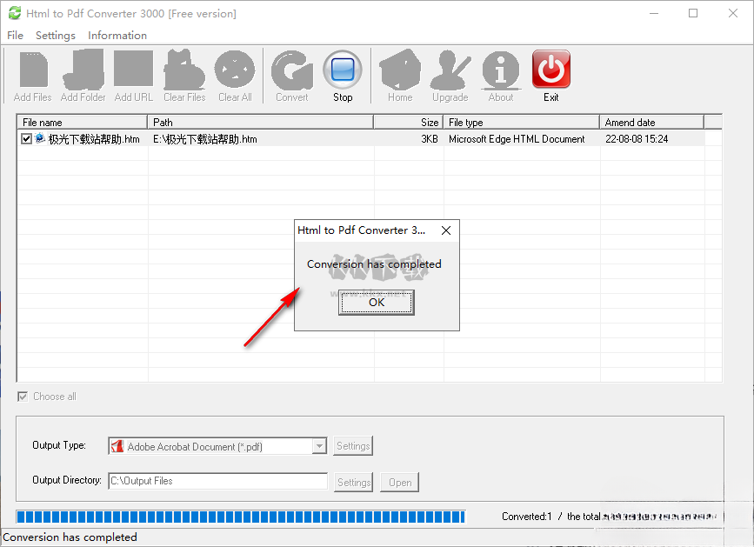Viewport: 754px width, 547px height.
Task: Click OK in the completion dialog
Action: 377,303
